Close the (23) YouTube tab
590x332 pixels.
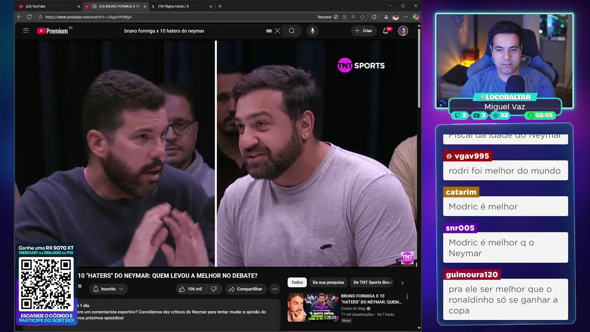click(x=79, y=6)
